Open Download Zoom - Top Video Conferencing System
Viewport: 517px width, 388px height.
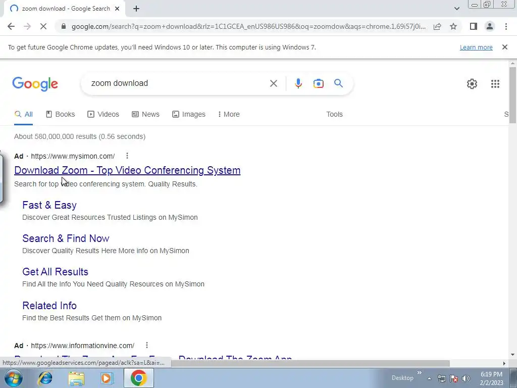127,170
